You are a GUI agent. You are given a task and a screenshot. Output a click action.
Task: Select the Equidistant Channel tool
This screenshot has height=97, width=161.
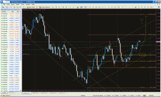point(135,7)
